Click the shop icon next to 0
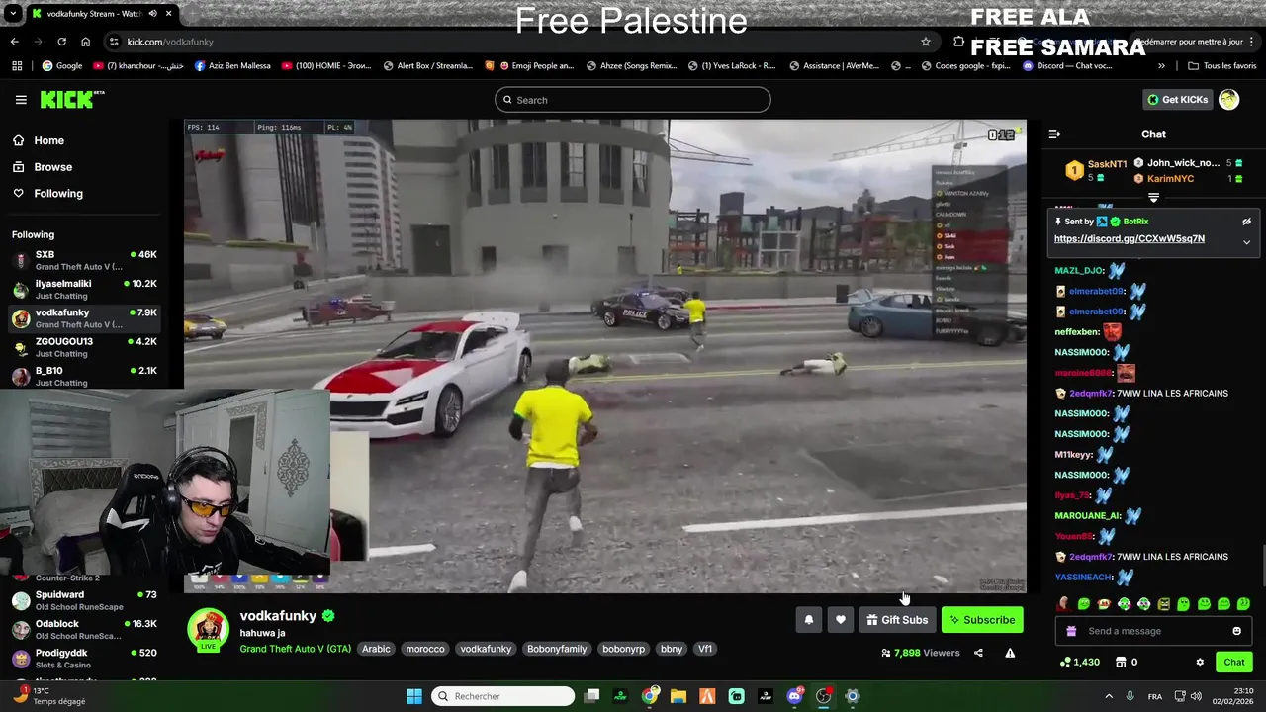Viewport: 1266px width, 712px height. [x=1121, y=662]
